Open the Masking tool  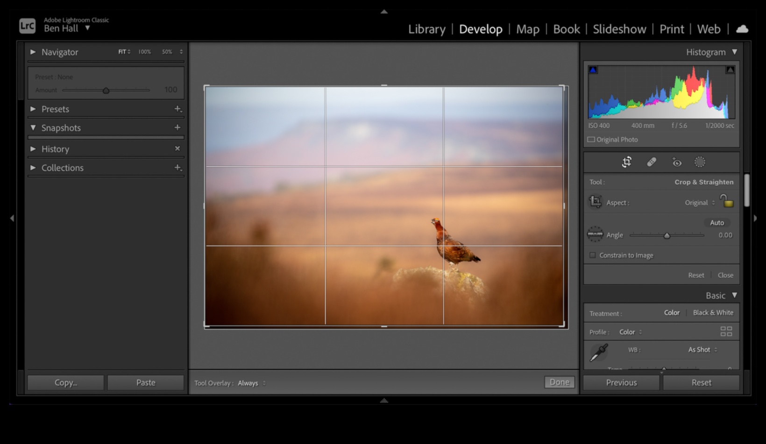700,162
